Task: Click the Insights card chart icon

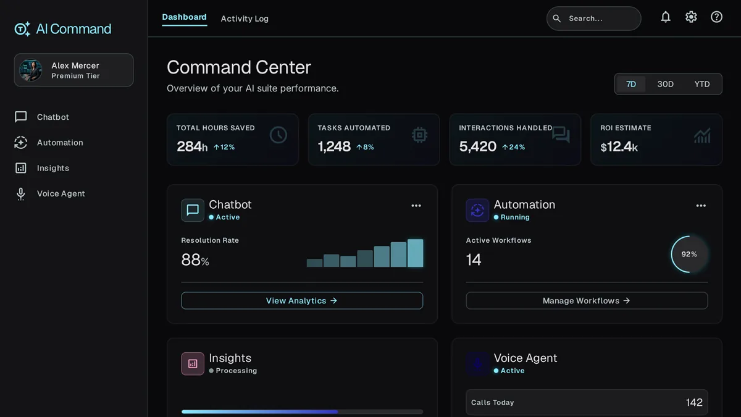Action: click(193, 364)
